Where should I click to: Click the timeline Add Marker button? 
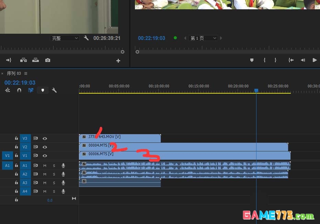point(43,90)
